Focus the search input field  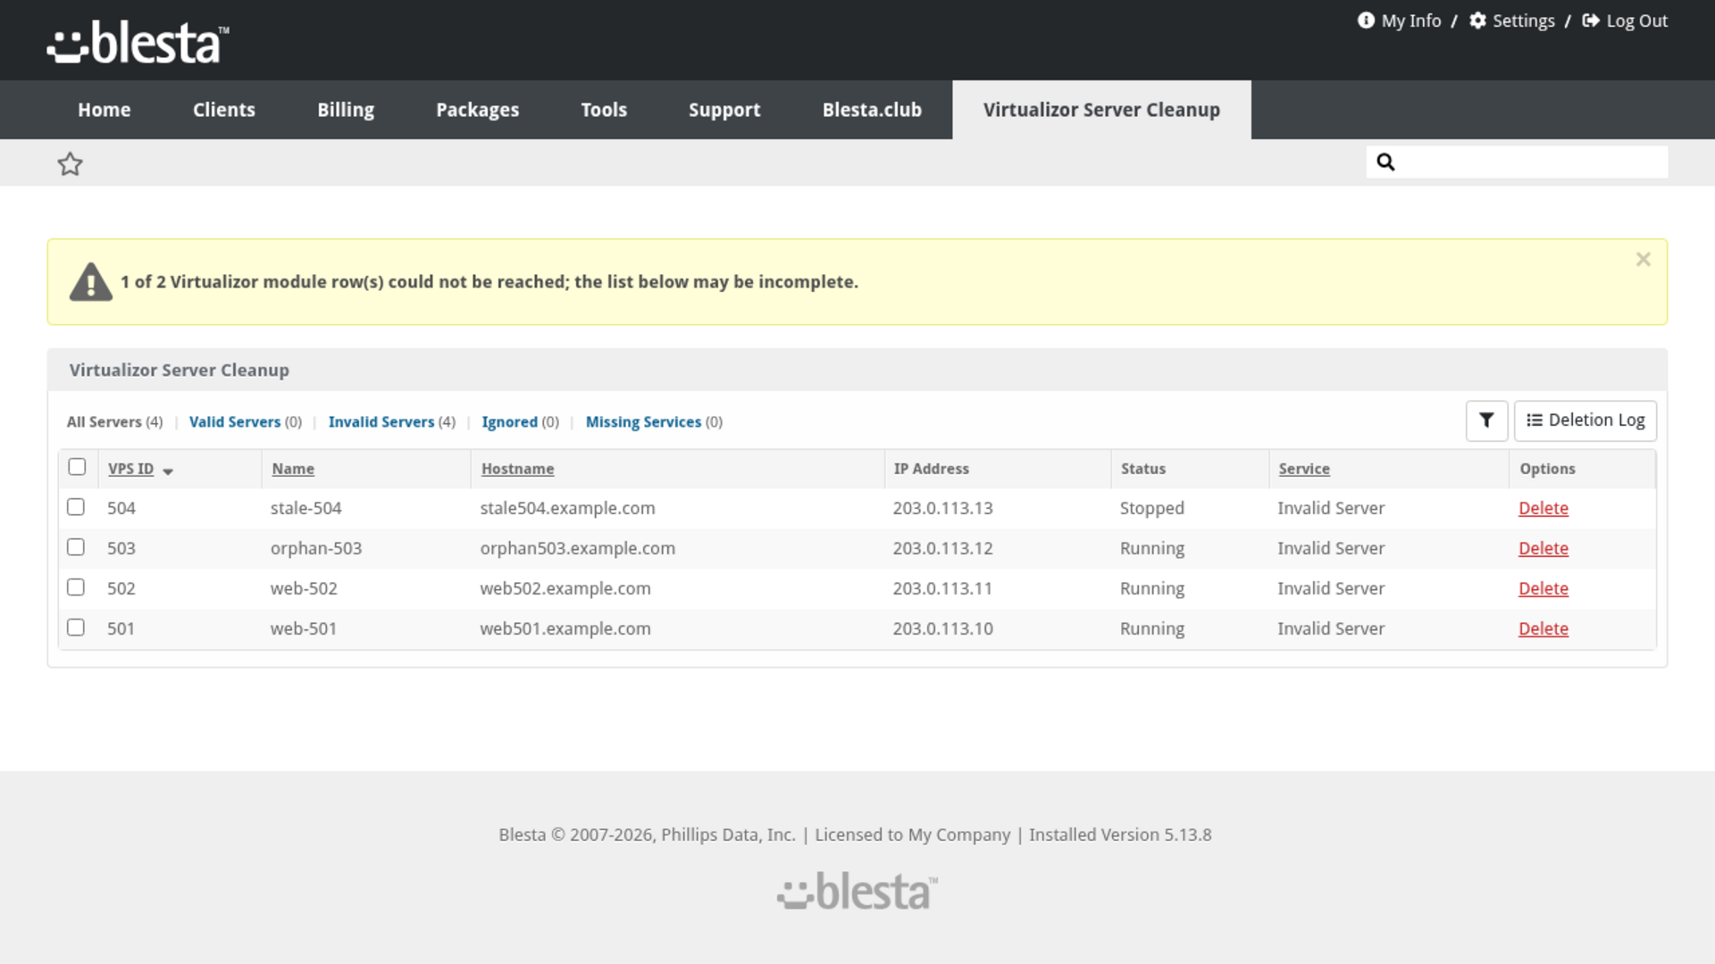click(1517, 162)
